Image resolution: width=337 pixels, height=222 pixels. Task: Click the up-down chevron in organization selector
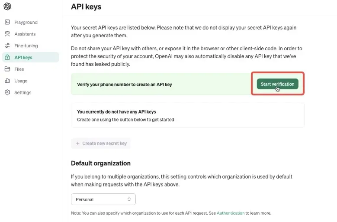[x=129, y=199]
